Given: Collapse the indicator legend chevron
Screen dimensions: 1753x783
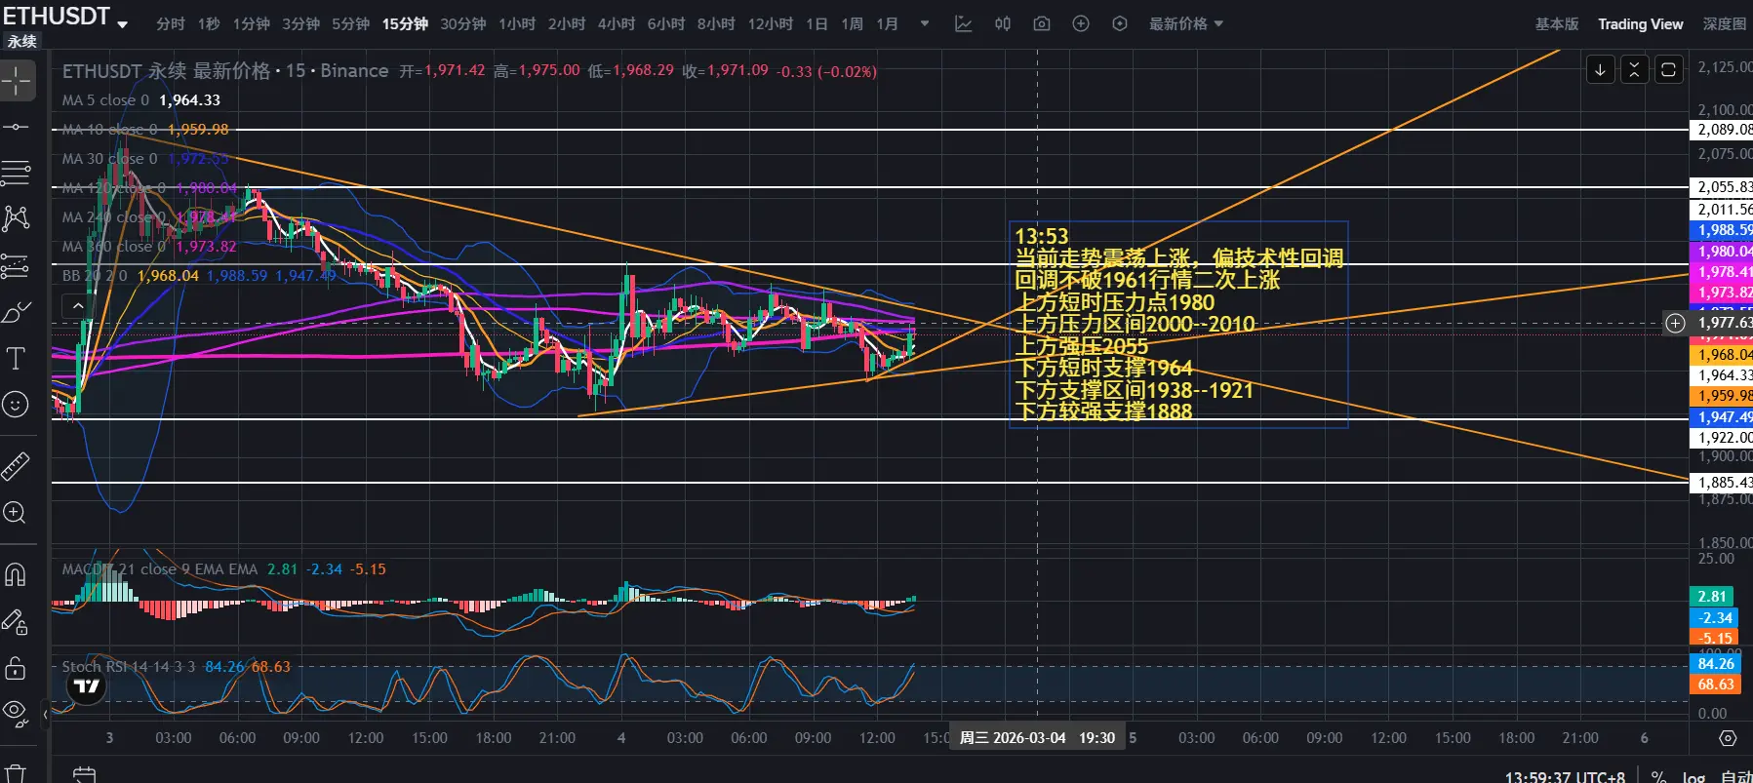Looking at the screenshot, I should pos(78,306).
